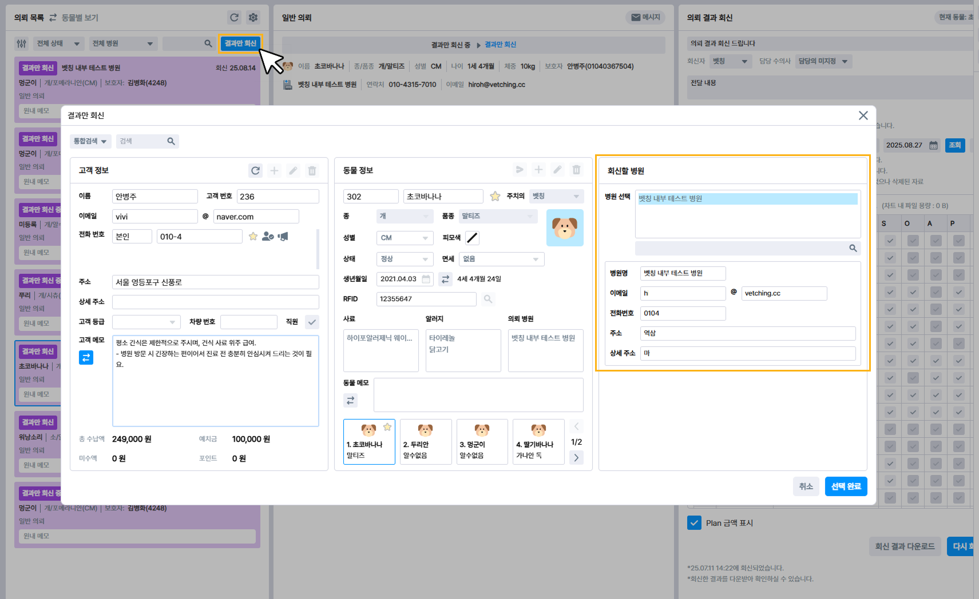
Task: Toggle the second checkbox in the O column
Action: pos(913,258)
